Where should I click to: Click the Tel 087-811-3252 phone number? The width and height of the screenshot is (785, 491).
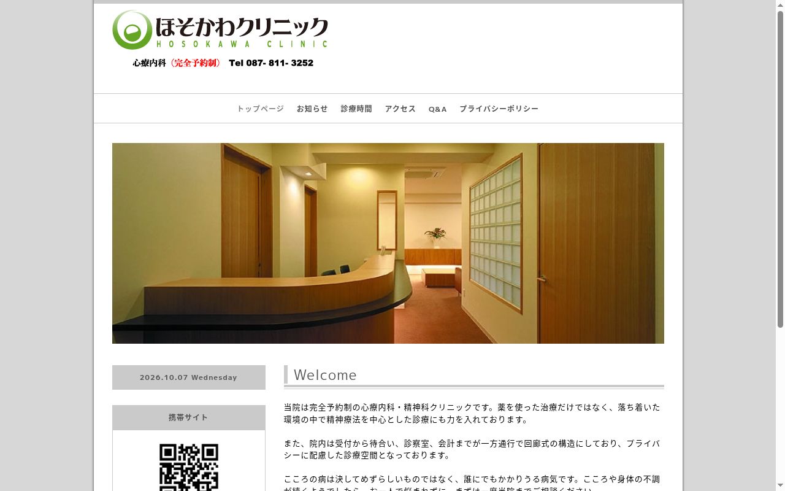(x=271, y=63)
